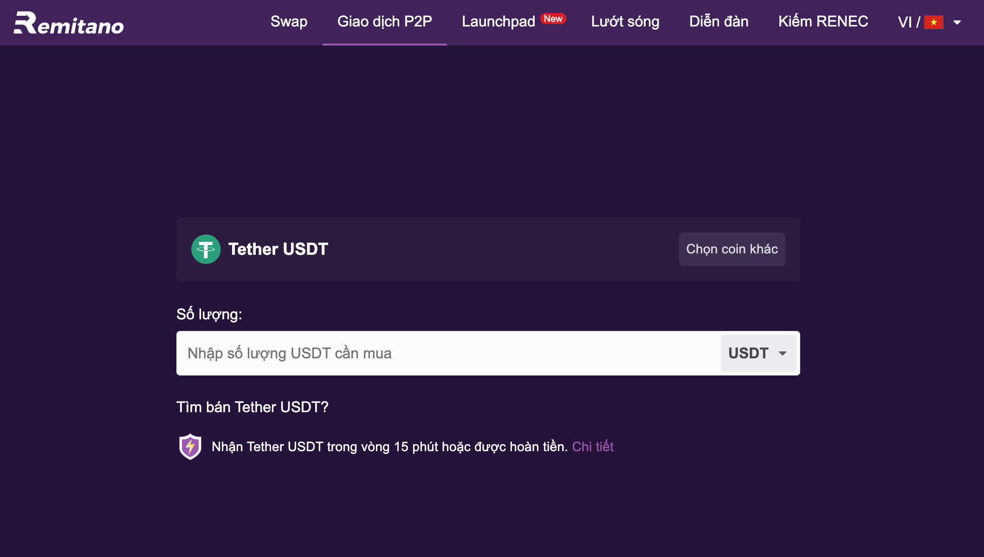Select the Giao dịch P2P tab
Image resolution: width=984 pixels, height=557 pixels.
click(x=384, y=21)
